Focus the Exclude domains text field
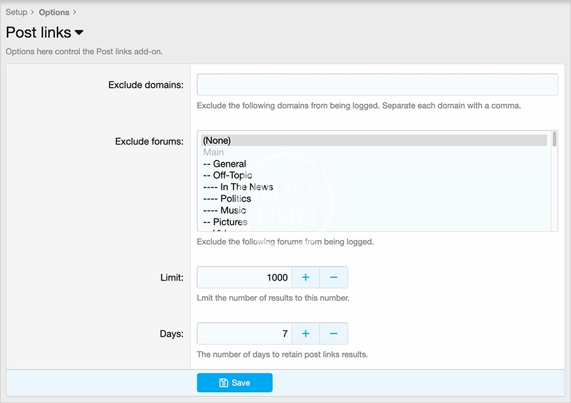Viewport: 571px width, 403px height. point(377,85)
